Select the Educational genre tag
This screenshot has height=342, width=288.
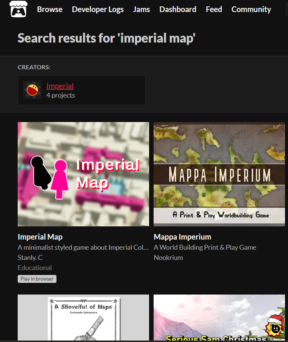tap(35, 268)
